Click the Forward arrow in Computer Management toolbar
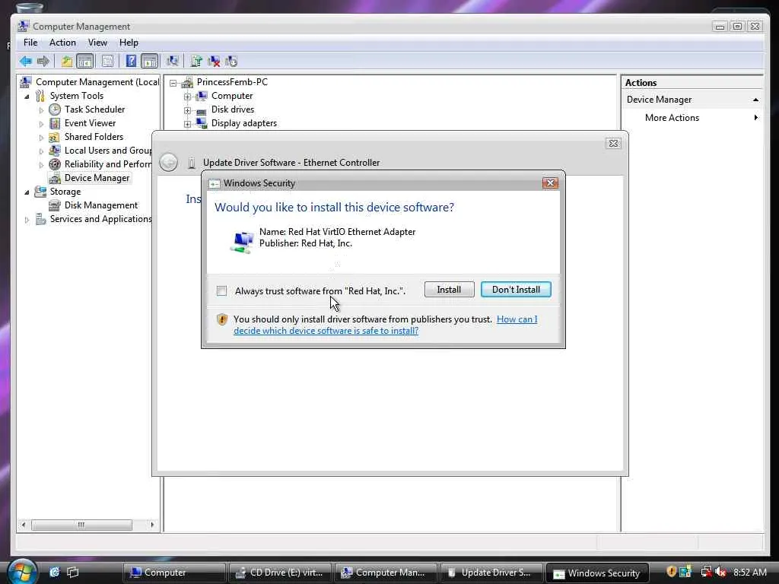Image resolution: width=779 pixels, height=584 pixels. tap(43, 61)
